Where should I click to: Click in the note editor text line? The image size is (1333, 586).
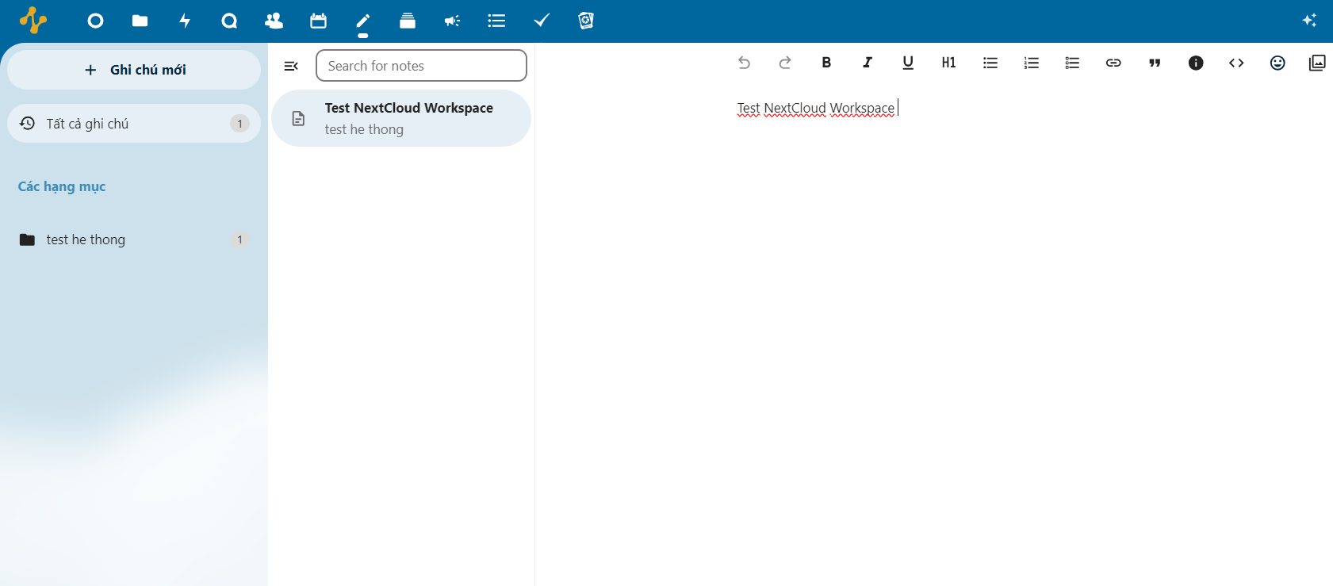pos(816,108)
